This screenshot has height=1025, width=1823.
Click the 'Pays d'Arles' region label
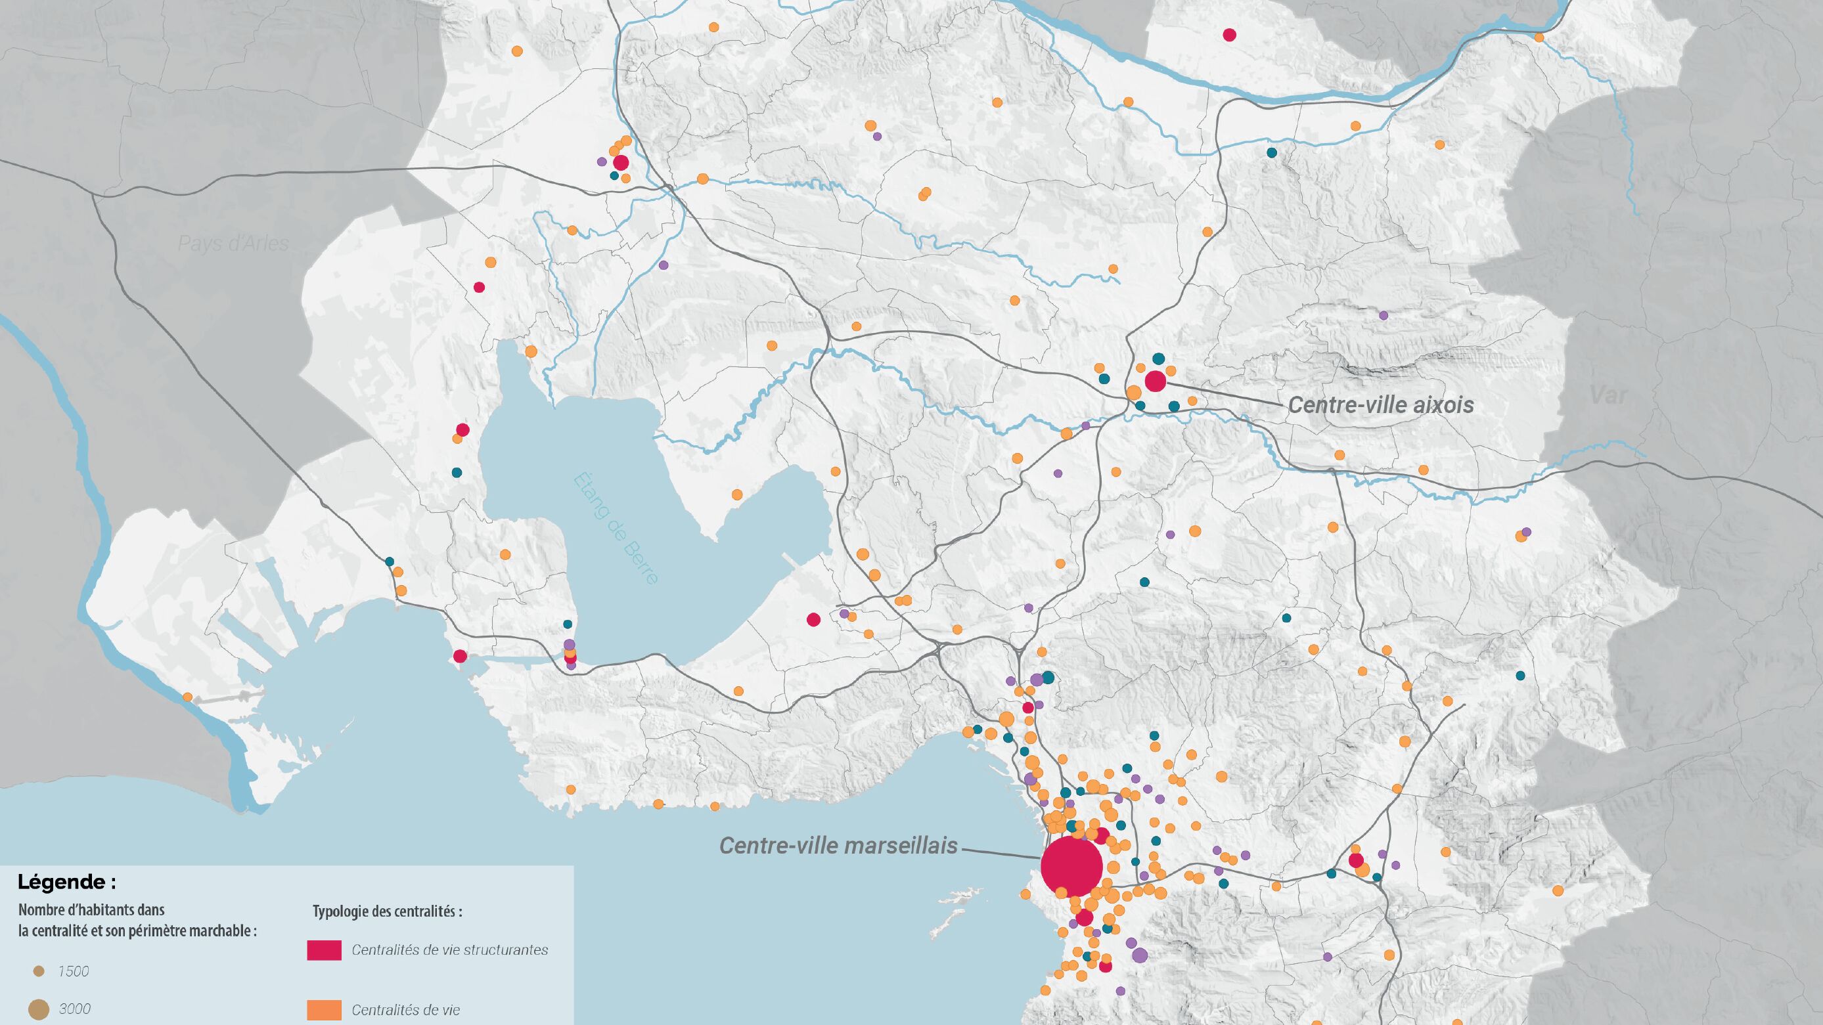coord(233,244)
